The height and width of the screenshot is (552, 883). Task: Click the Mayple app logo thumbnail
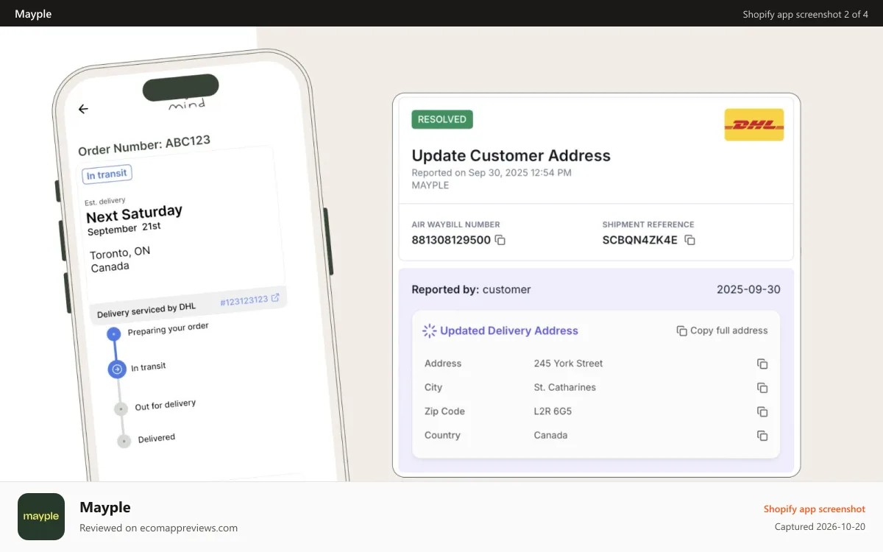41,517
